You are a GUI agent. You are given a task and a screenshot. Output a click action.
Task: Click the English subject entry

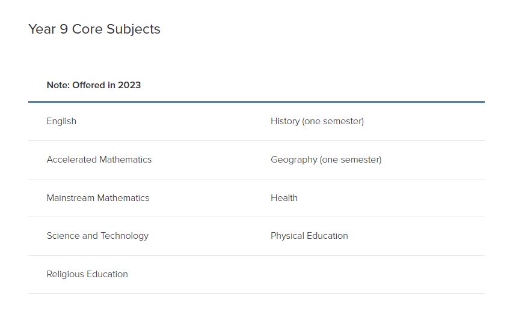click(61, 121)
